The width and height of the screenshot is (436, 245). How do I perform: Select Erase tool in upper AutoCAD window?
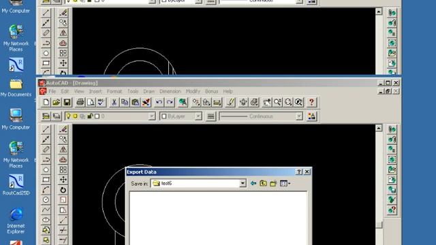63,12
